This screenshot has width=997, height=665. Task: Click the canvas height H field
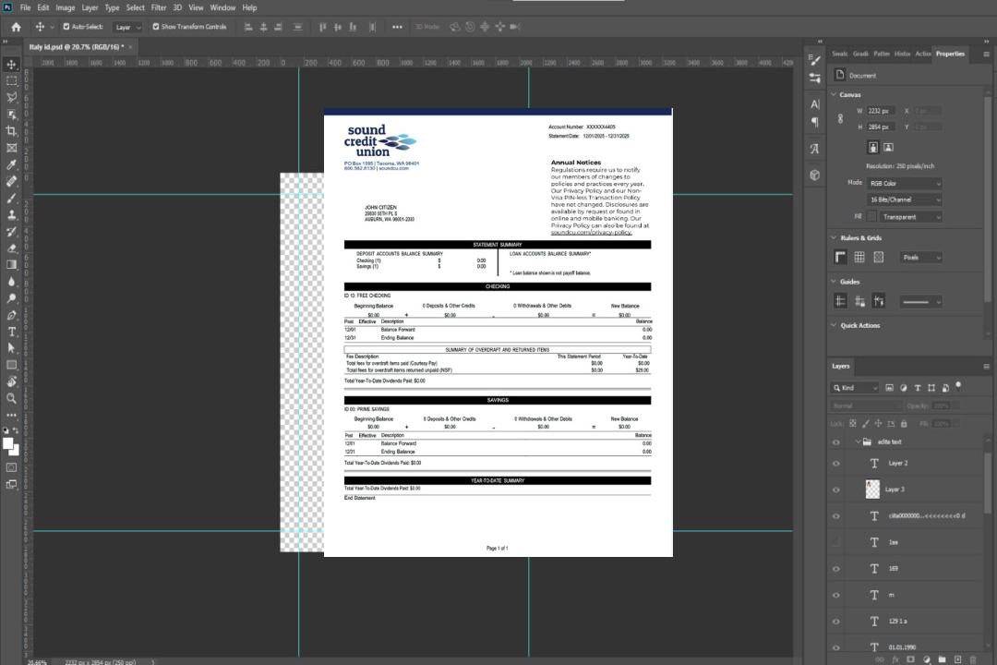tap(881, 127)
